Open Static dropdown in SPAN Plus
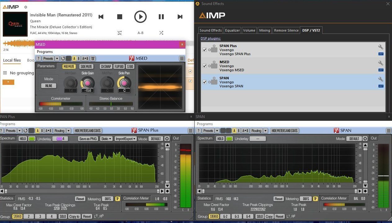Image resolution: width=392 pixels, height=223 pixels. coord(106,139)
